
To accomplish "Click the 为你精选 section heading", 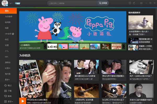I will (25, 55).
